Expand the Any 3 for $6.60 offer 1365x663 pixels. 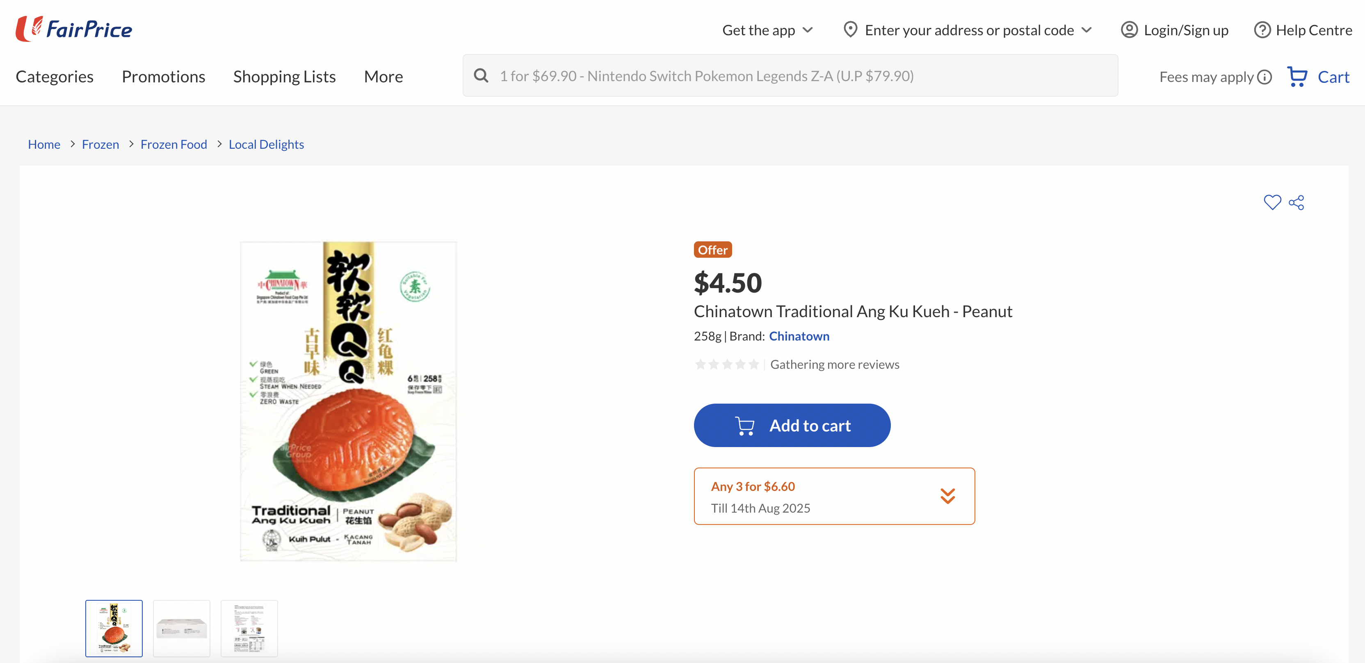pyautogui.click(x=947, y=496)
